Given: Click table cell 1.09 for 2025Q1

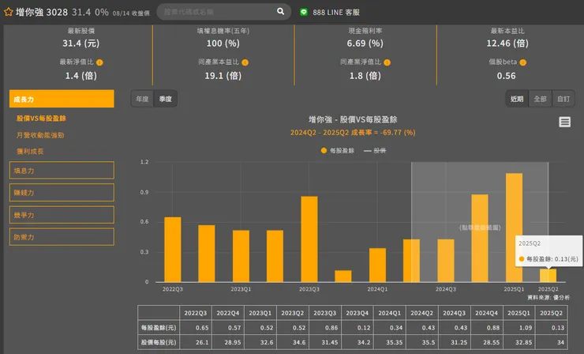Looking at the screenshot, I should tap(519, 327).
